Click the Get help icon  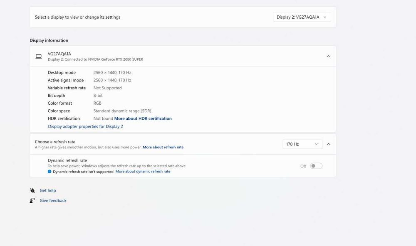pos(32,190)
